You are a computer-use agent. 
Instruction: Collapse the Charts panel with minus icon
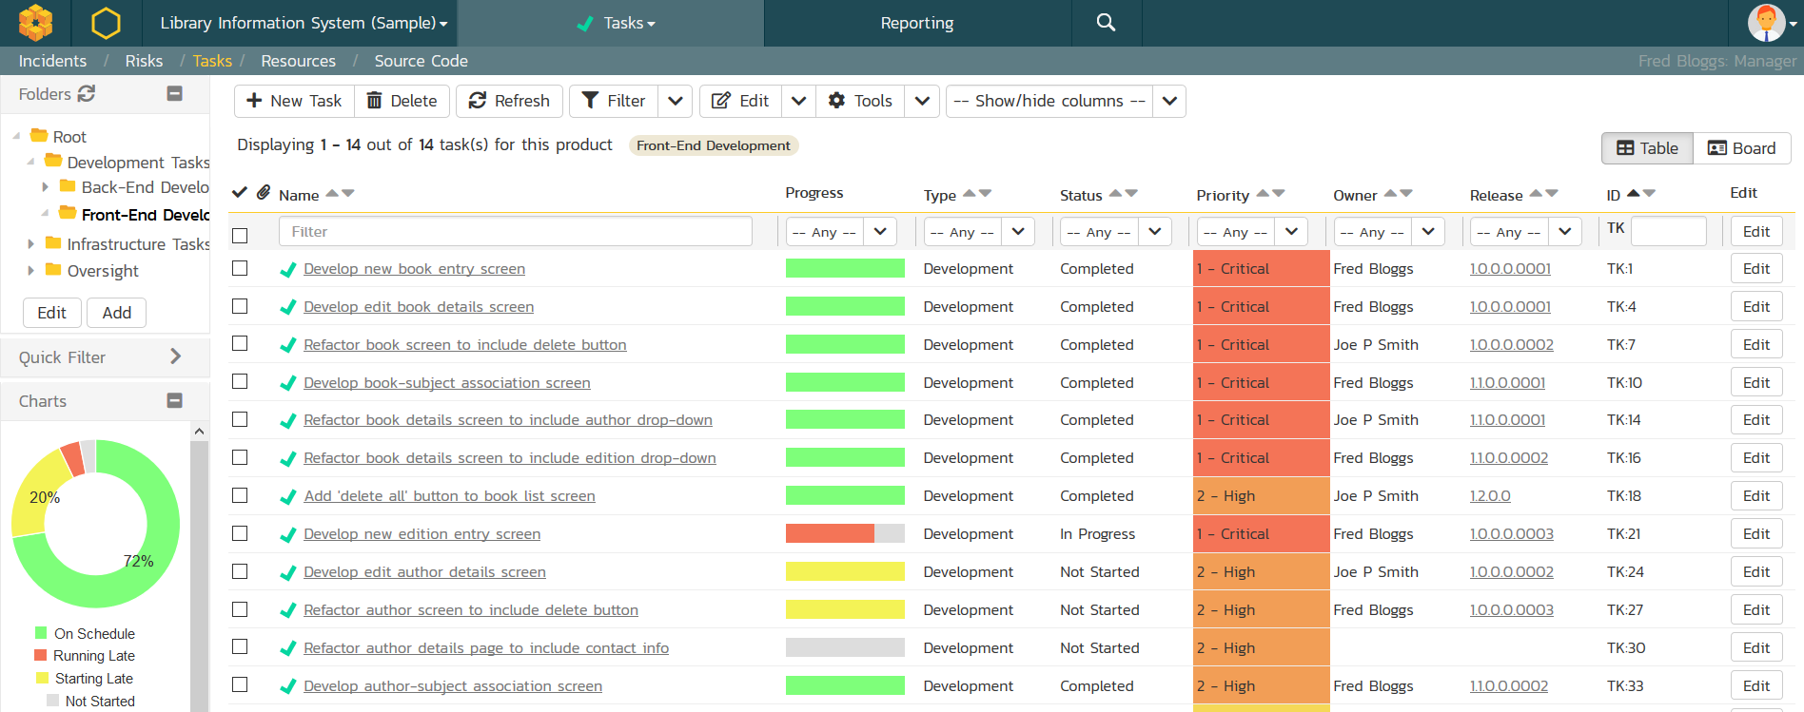174,400
